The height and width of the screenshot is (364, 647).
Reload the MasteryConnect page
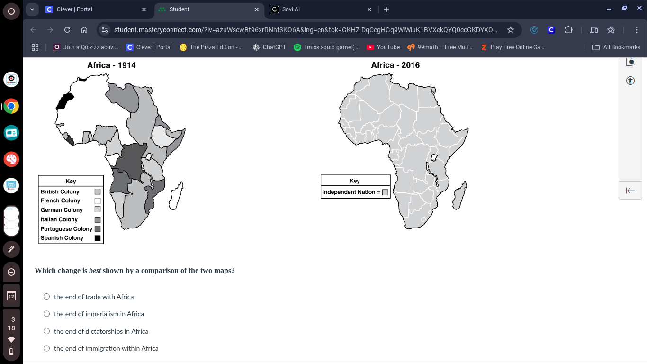[x=67, y=30]
